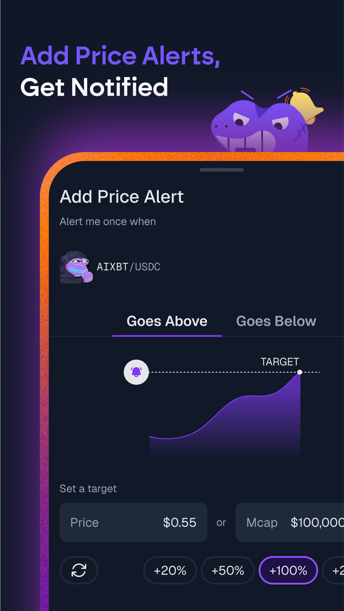Screen dimensions: 344x611
Task: Click the AIXBT token avatar image
Action: tap(76, 267)
